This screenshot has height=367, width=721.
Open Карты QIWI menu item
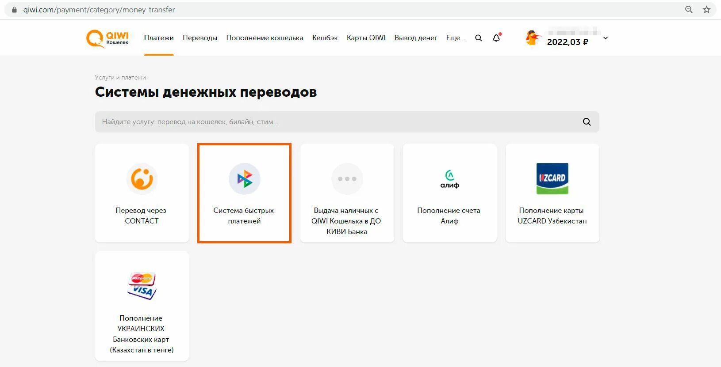pyautogui.click(x=366, y=38)
